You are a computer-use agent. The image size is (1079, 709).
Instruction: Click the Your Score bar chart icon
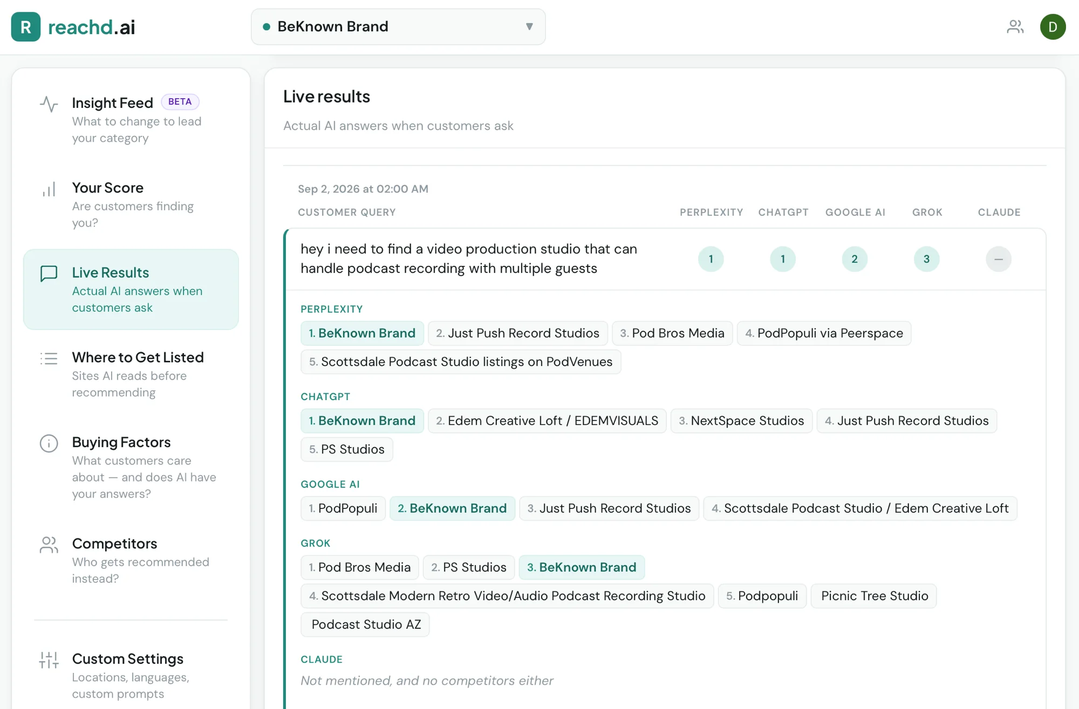pos(49,189)
